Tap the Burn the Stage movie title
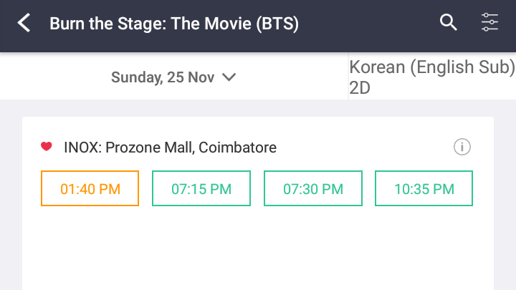516x290 pixels. click(x=173, y=24)
